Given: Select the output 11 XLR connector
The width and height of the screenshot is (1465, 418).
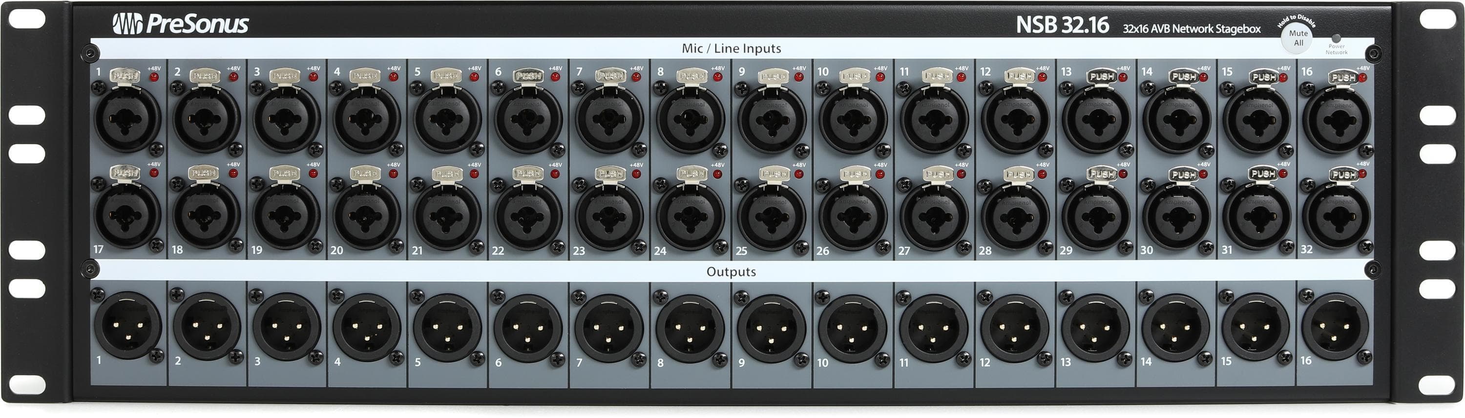Looking at the screenshot, I should tap(934, 328).
